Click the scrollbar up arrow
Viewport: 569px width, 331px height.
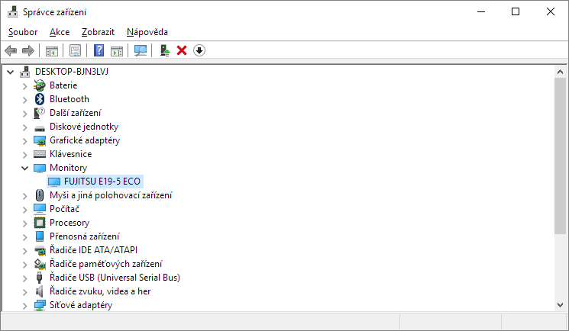pyautogui.click(x=560, y=72)
